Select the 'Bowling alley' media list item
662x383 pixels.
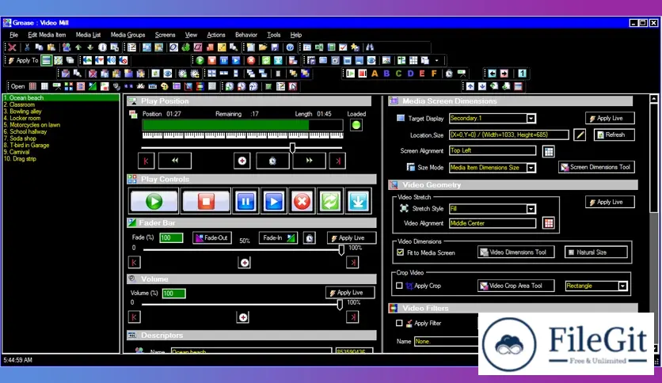pyautogui.click(x=23, y=112)
